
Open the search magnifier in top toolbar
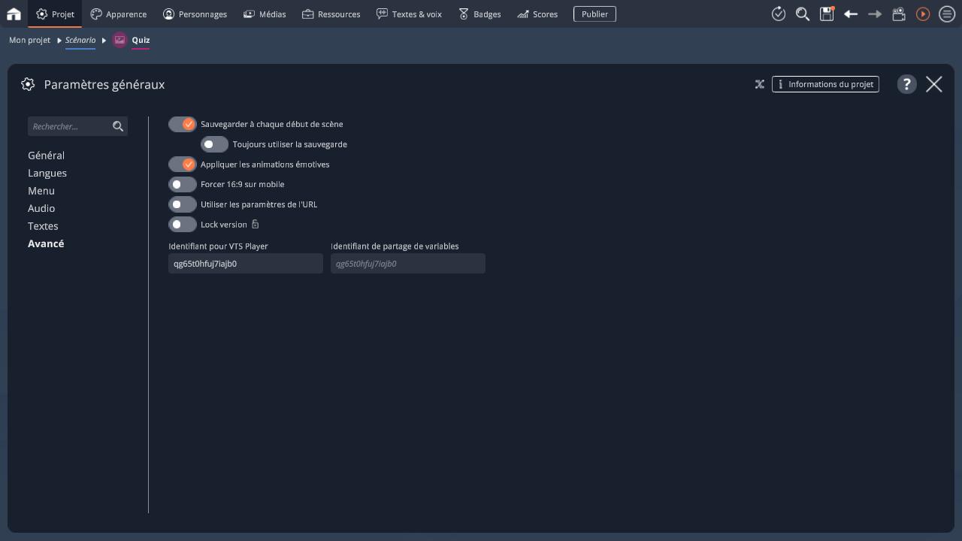coord(803,14)
